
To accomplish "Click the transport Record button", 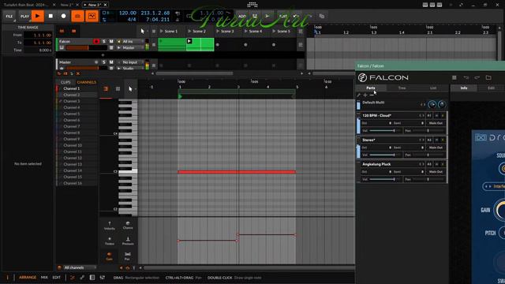I will pyautogui.click(x=63, y=16).
